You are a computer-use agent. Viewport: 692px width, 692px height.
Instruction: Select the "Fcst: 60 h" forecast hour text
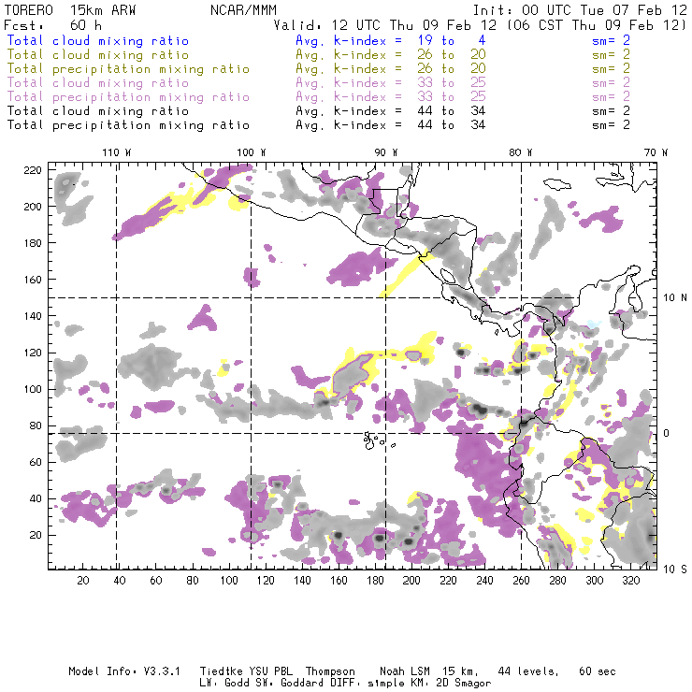[53, 25]
